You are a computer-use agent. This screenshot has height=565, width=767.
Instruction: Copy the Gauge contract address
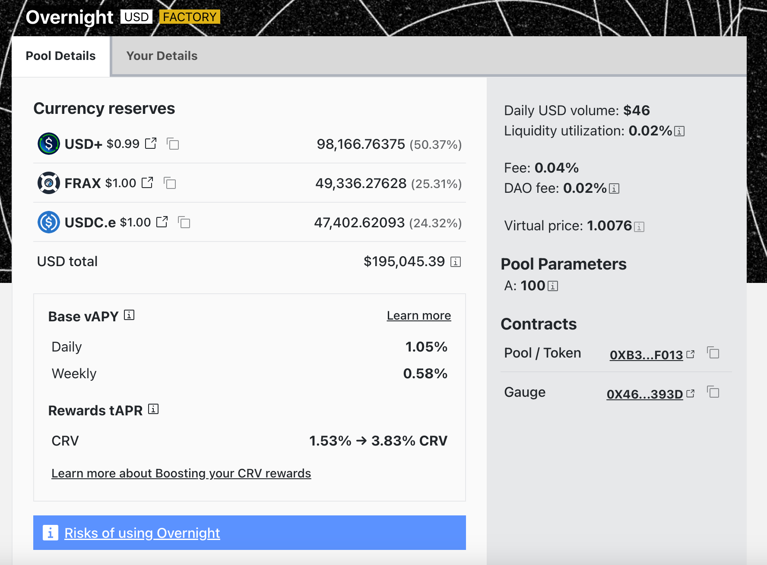pos(713,392)
